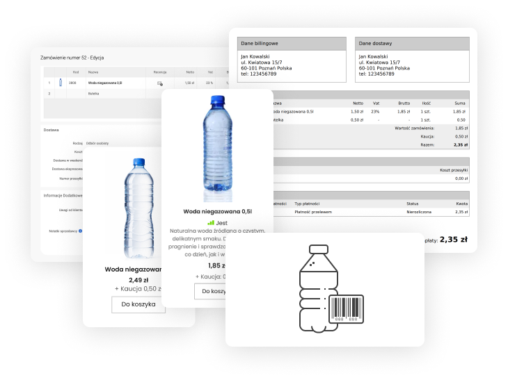Click the Do koszyka button under the 2,49 zł price

[138, 304]
